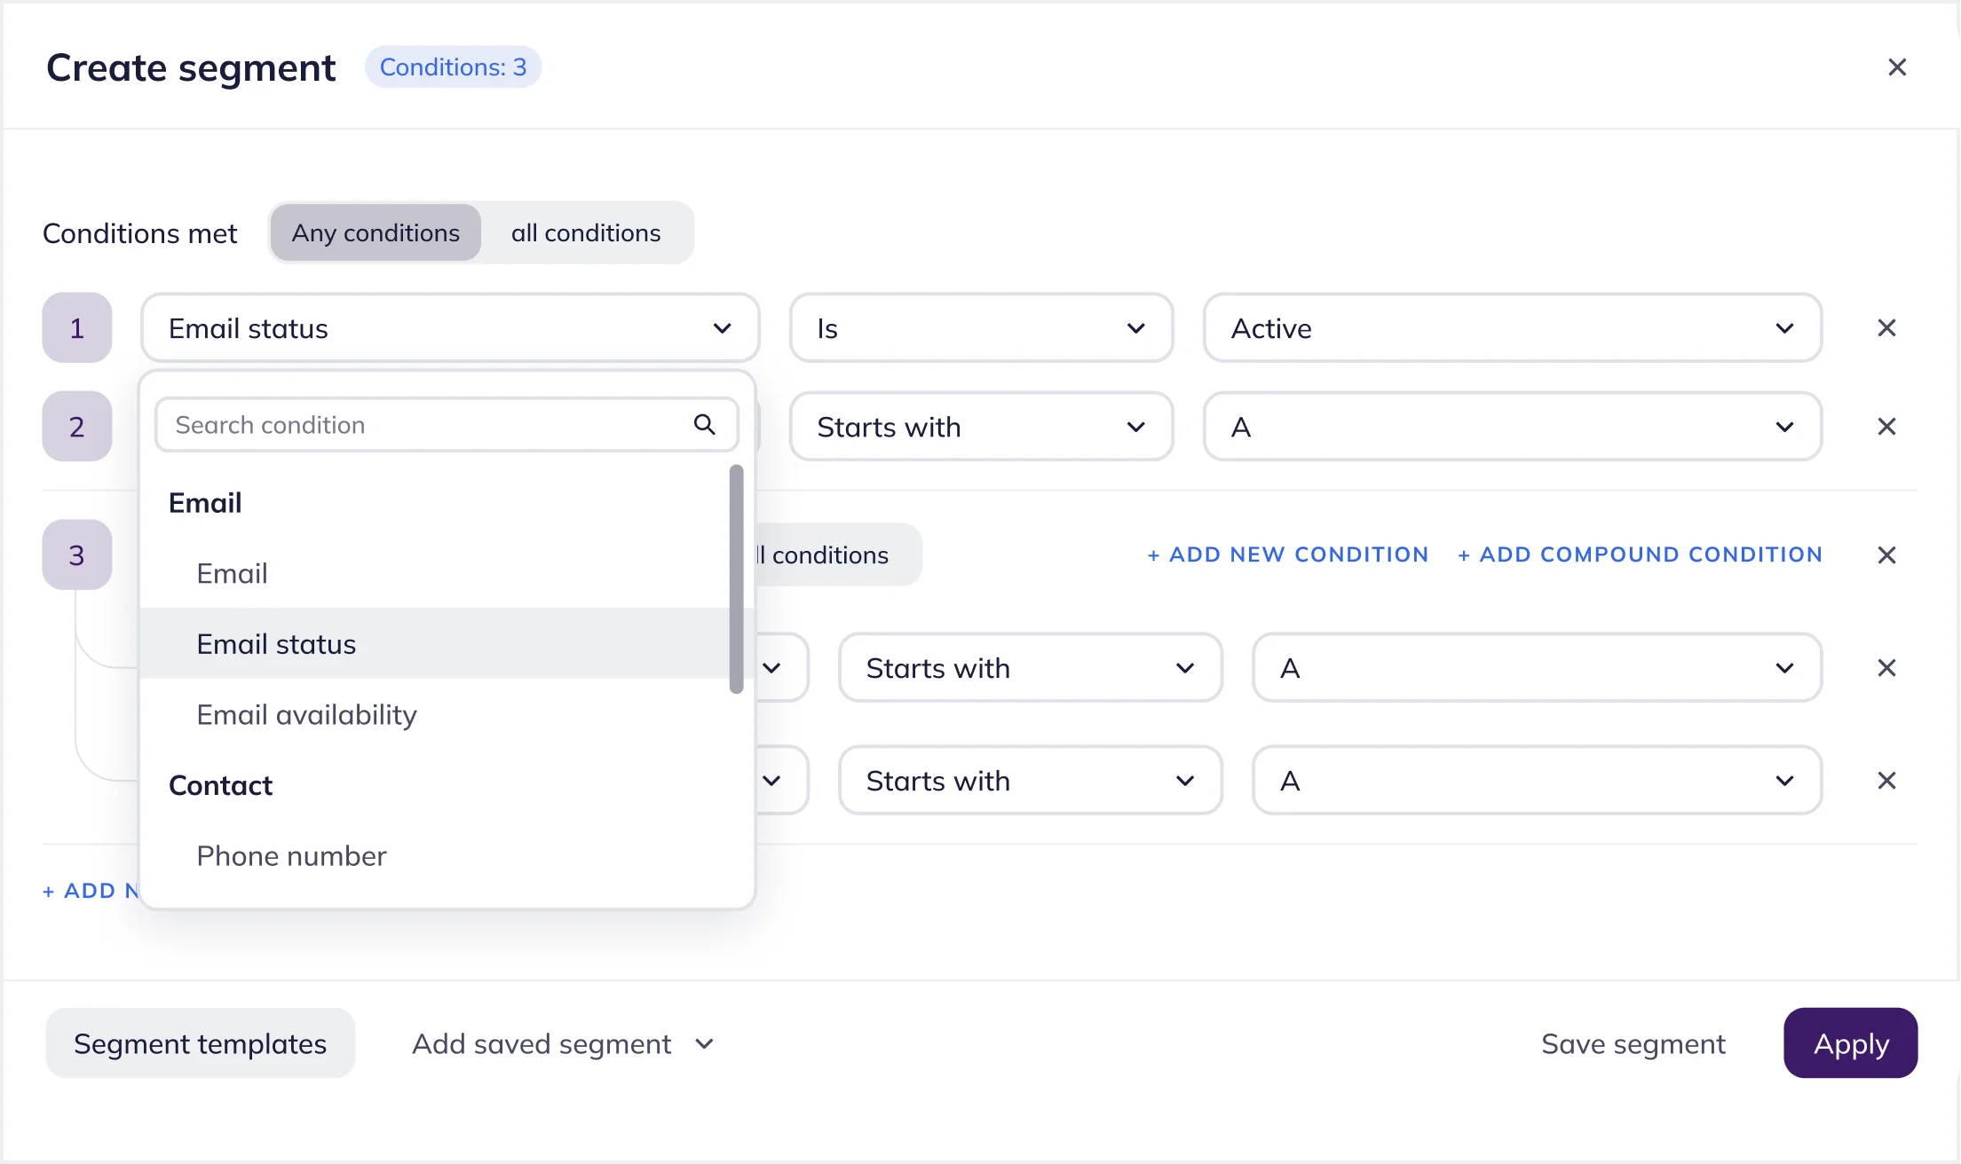The image size is (1961, 1164).
Task: Remove condition 2 with its X icon
Action: [1887, 427]
